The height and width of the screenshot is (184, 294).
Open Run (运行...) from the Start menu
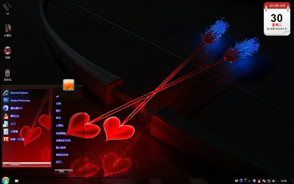[x=59, y=162]
